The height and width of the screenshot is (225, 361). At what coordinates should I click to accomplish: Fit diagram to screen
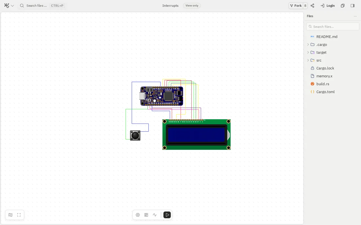[x=19, y=215]
